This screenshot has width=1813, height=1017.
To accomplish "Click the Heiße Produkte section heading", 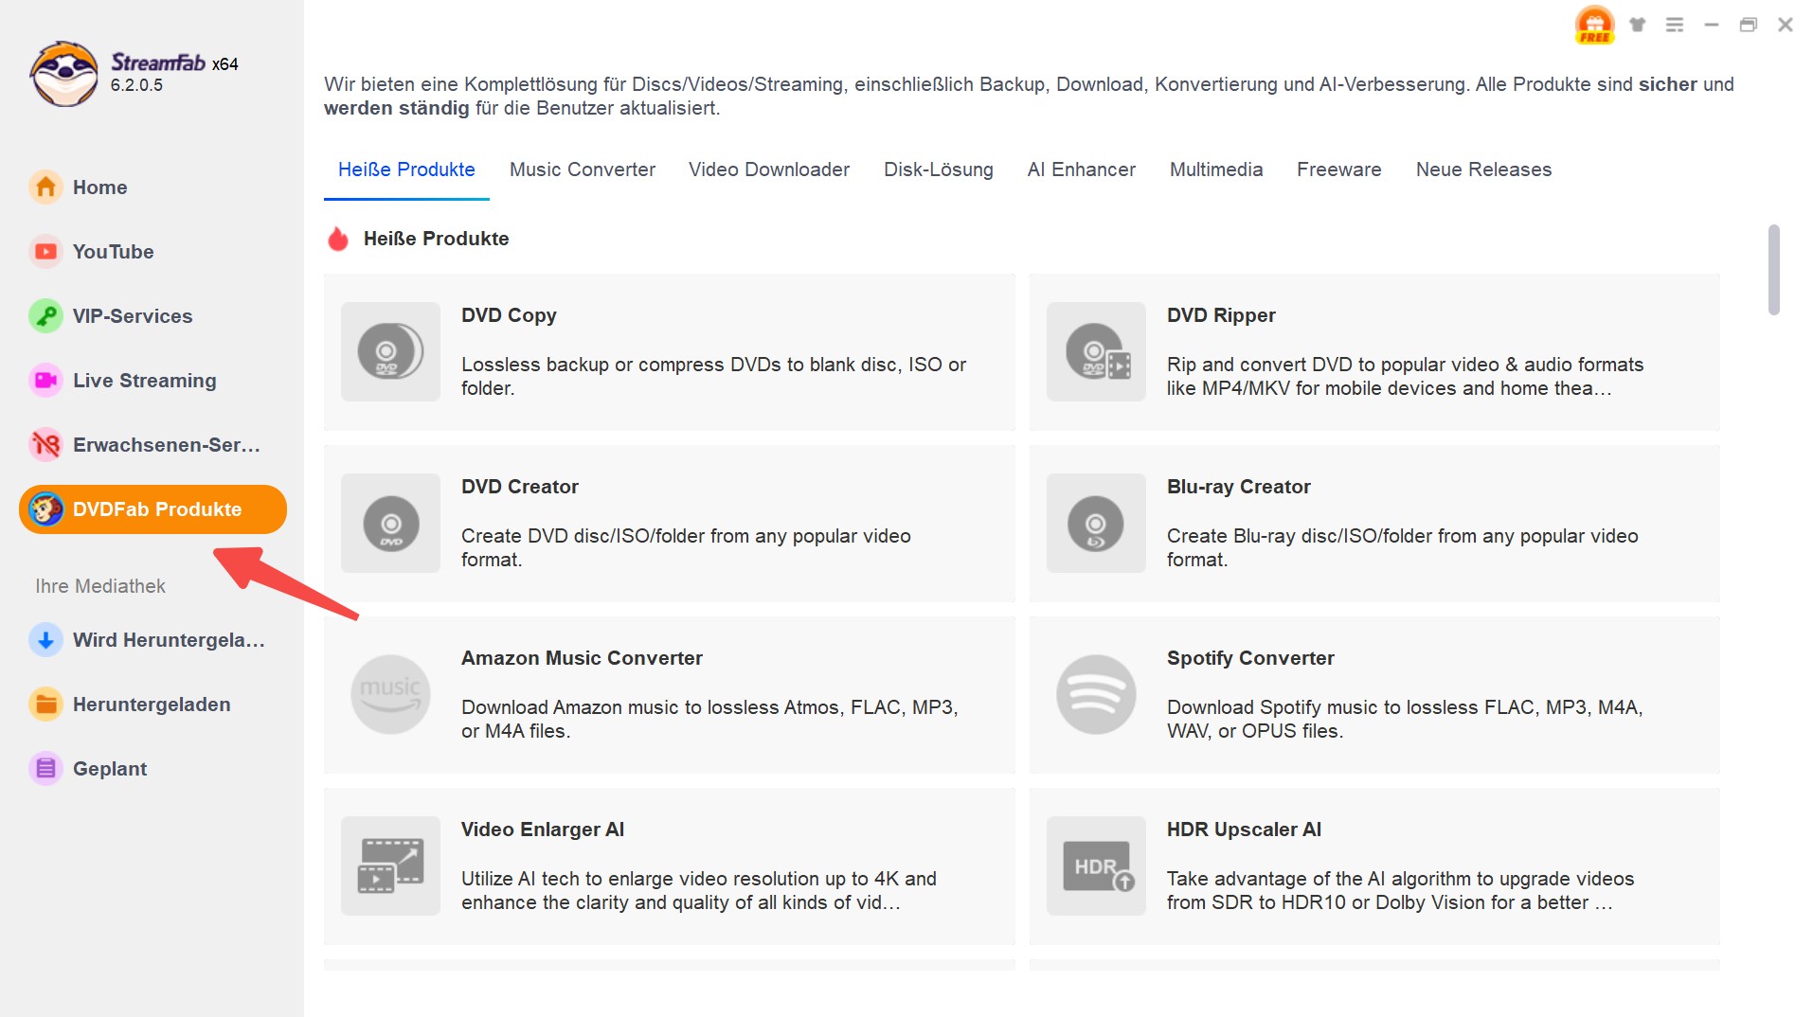I will point(436,239).
